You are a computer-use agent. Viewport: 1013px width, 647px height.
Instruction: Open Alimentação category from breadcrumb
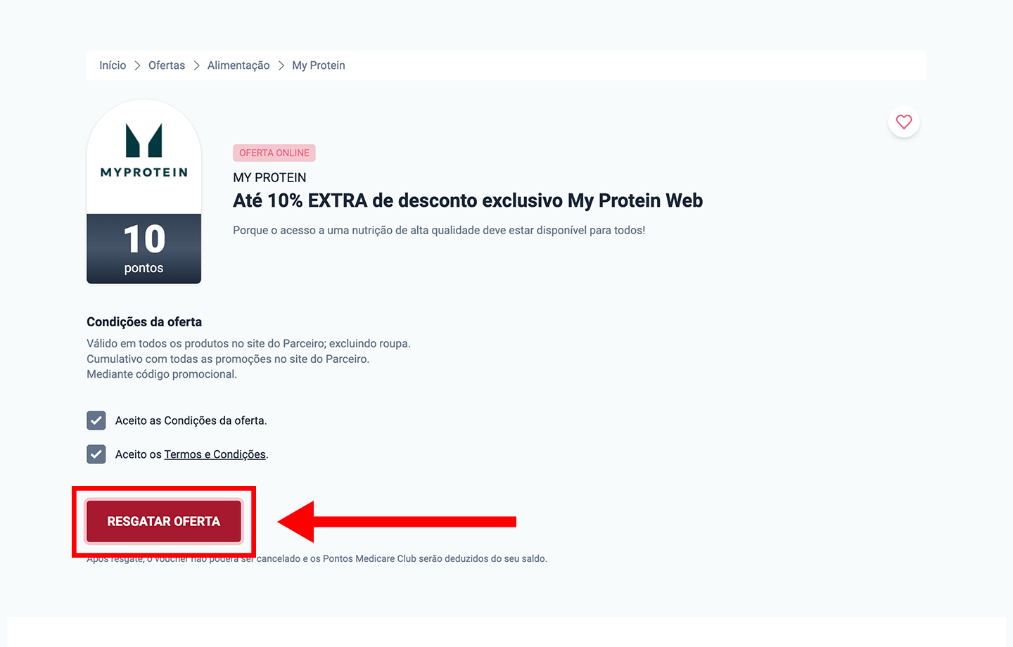click(x=238, y=65)
